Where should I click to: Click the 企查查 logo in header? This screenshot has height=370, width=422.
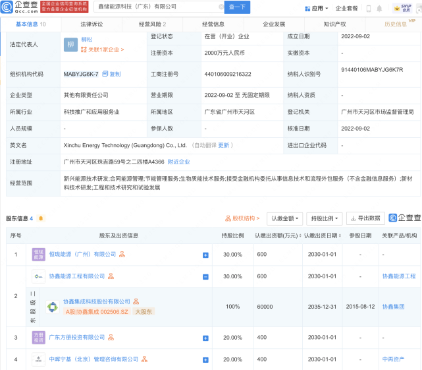(18, 7)
